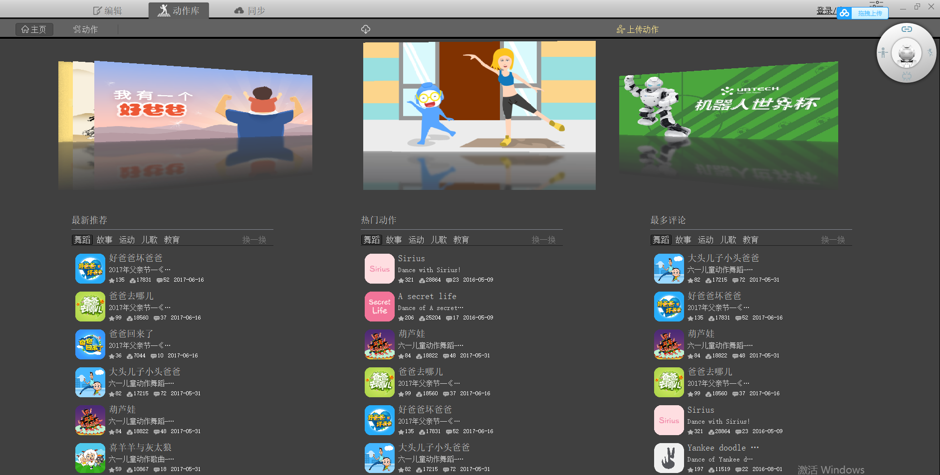Click the robot power-off lightning icon
This screenshot has height=475, width=940.
tap(930, 52)
